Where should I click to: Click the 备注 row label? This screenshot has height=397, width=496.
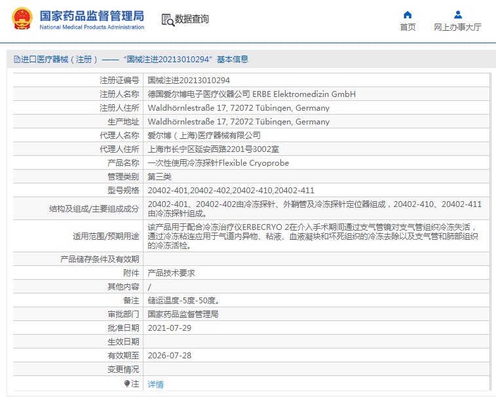click(131, 301)
